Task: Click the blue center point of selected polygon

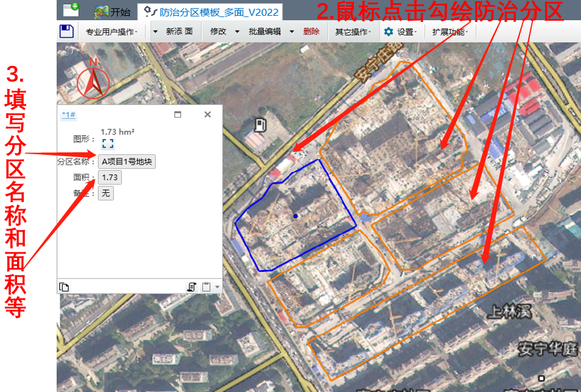Action: pos(295,216)
